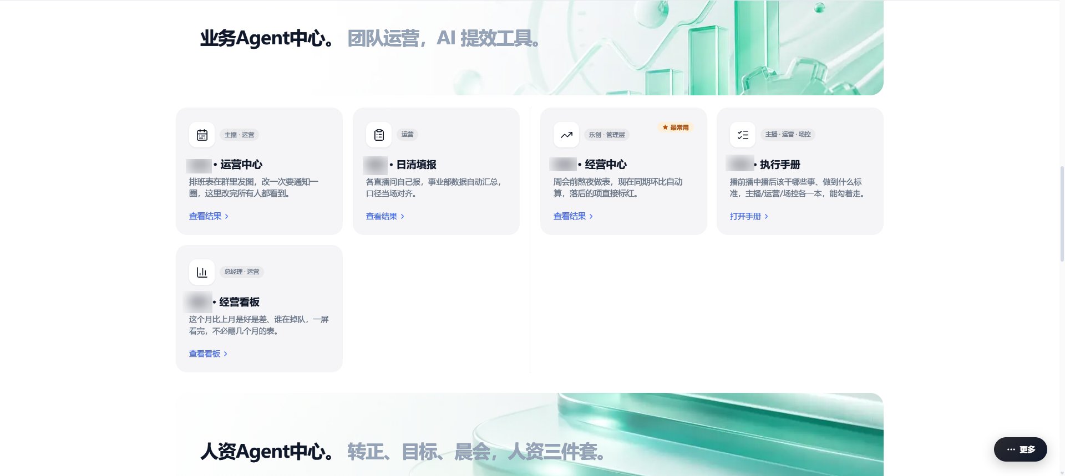Click the description starting 各直播间自己报

(434, 187)
